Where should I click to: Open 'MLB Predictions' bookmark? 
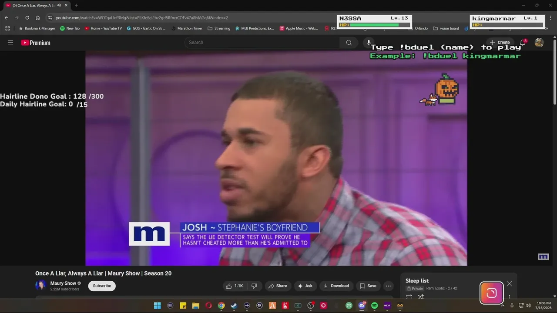point(254,28)
